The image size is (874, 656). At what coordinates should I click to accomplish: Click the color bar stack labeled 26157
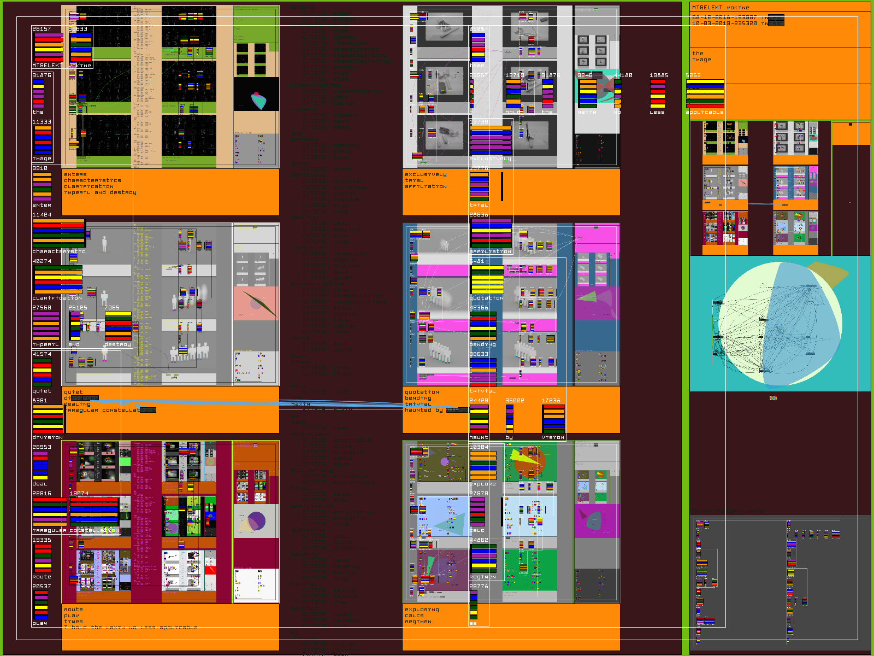click(x=49, y=47)
